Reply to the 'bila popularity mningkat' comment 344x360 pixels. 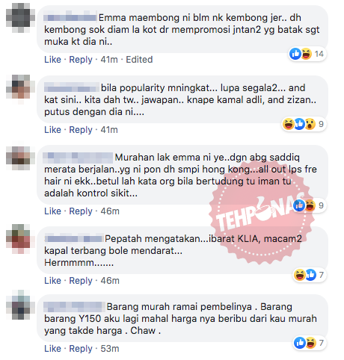pyautogui.click(x=81, y=130)
